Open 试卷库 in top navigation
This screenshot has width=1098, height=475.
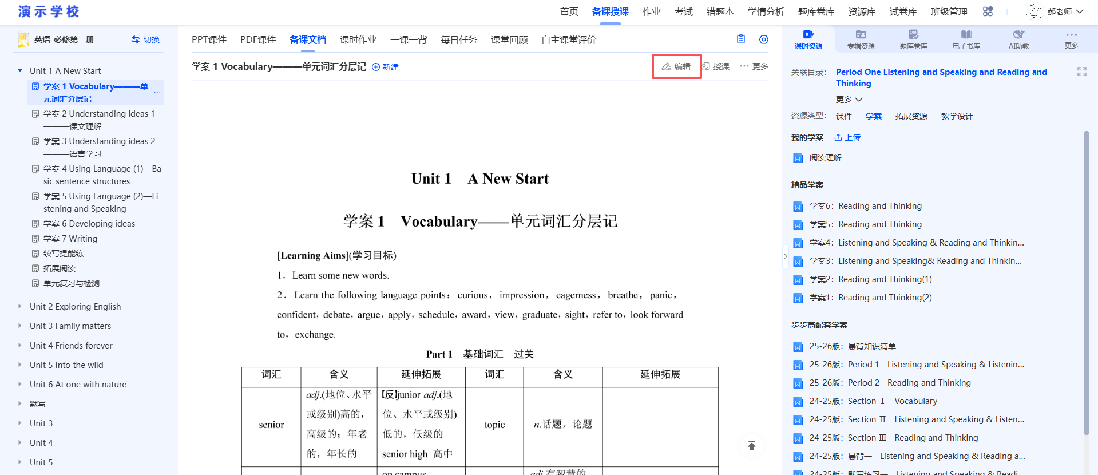pos(903,11)
